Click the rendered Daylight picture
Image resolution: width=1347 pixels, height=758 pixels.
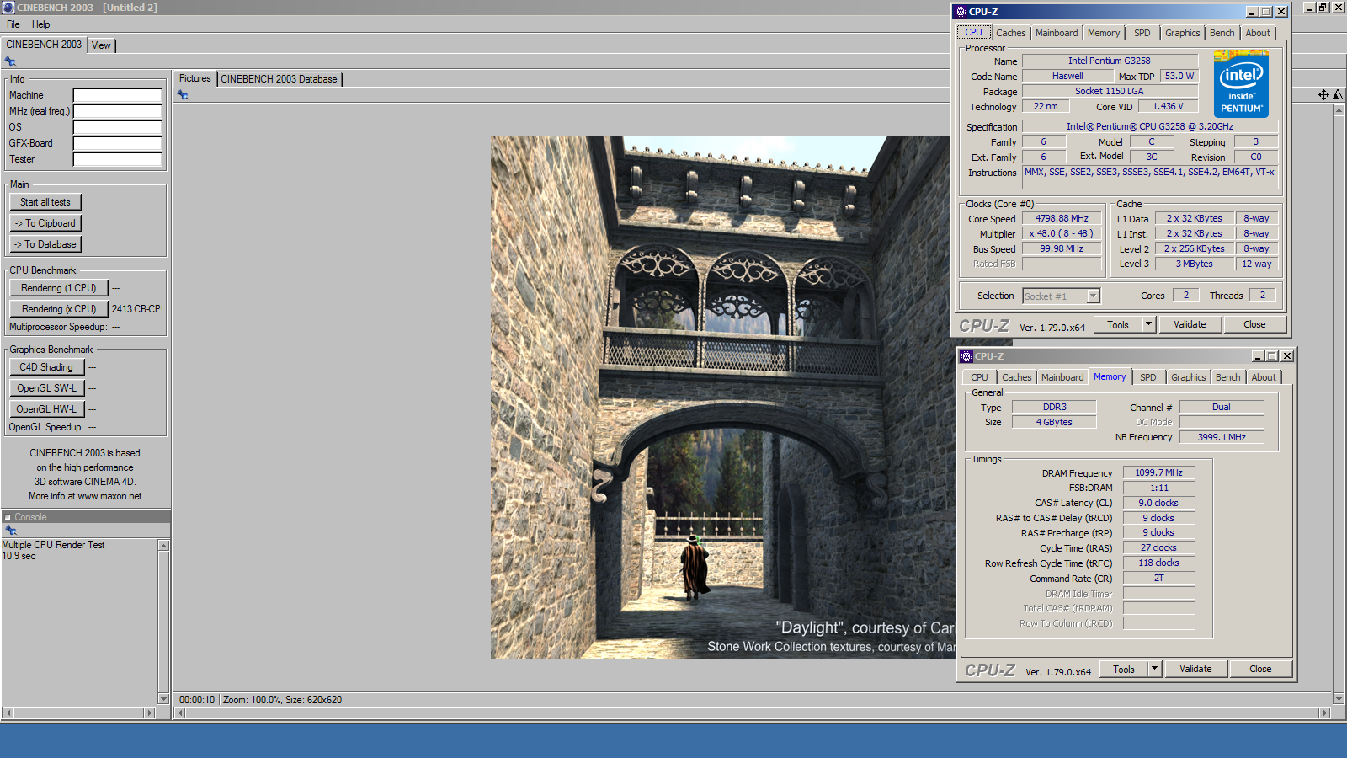pos(722,398)
